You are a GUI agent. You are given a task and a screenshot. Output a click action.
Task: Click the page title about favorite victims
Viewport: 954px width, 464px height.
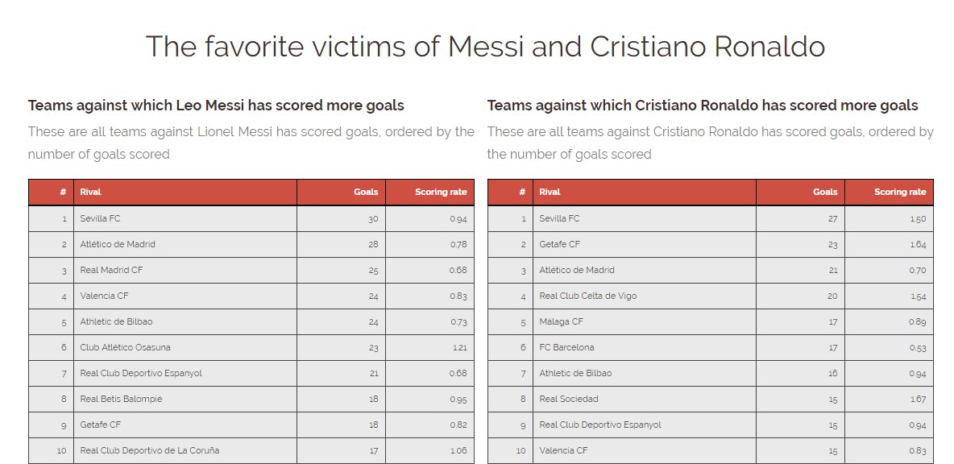coord(485,46)
